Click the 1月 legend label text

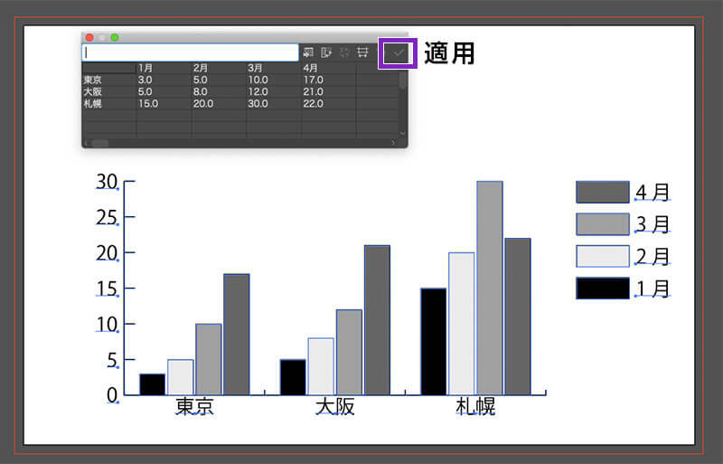[x=653, y=289]
